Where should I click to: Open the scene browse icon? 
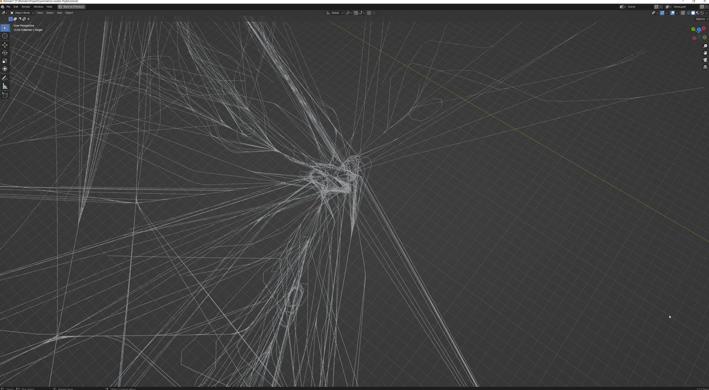click(x=623, y=7)
